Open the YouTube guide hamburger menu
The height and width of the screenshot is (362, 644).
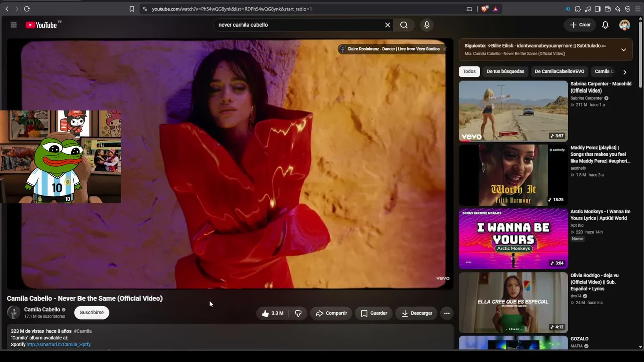point(14,25)
